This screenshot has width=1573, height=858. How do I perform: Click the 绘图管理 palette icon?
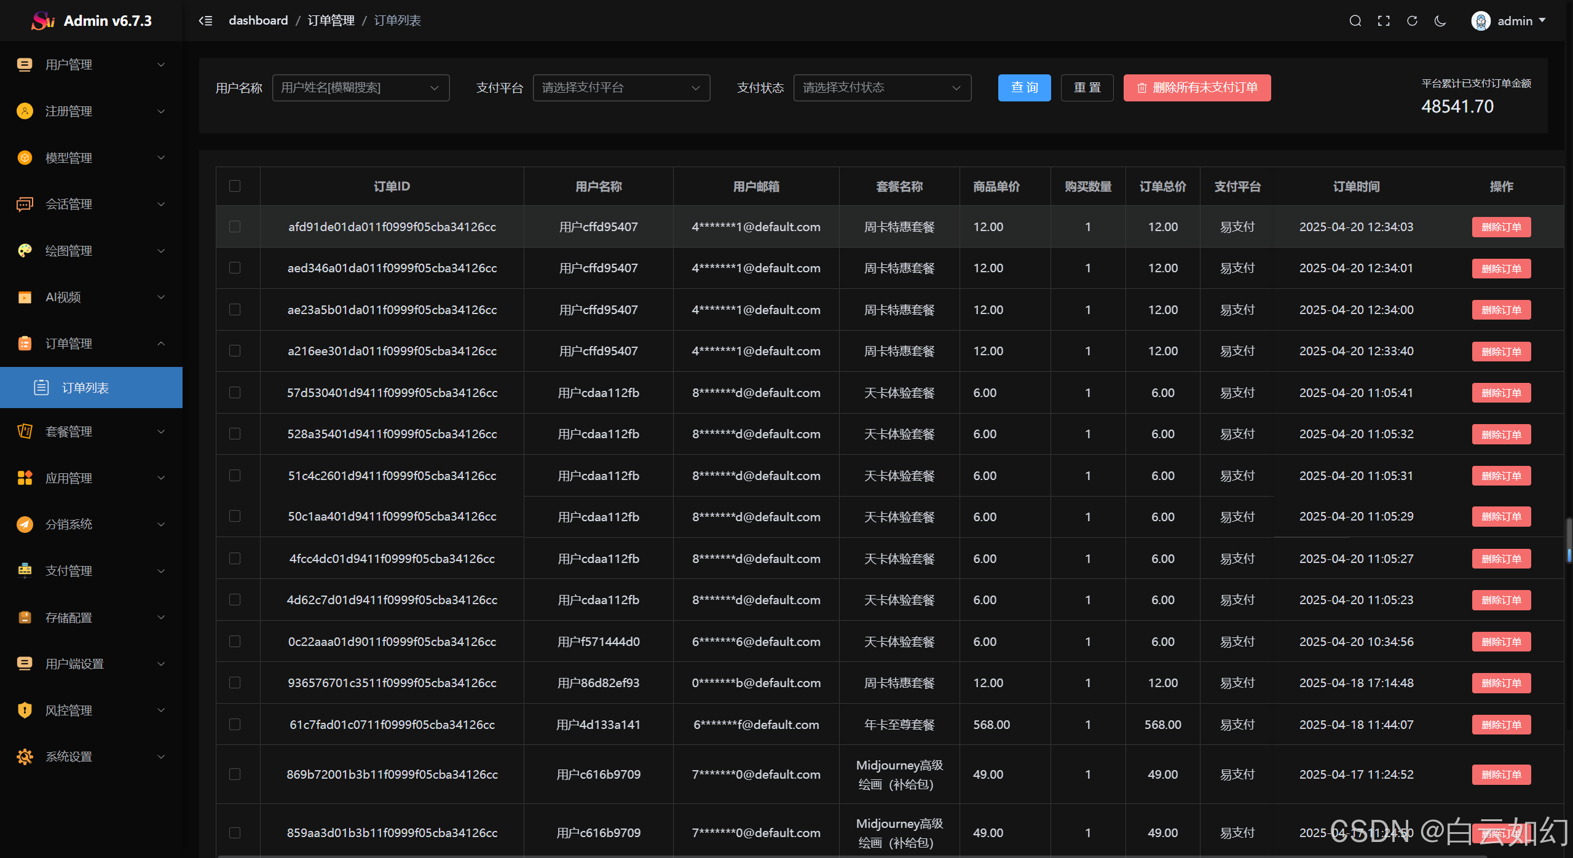25,251
